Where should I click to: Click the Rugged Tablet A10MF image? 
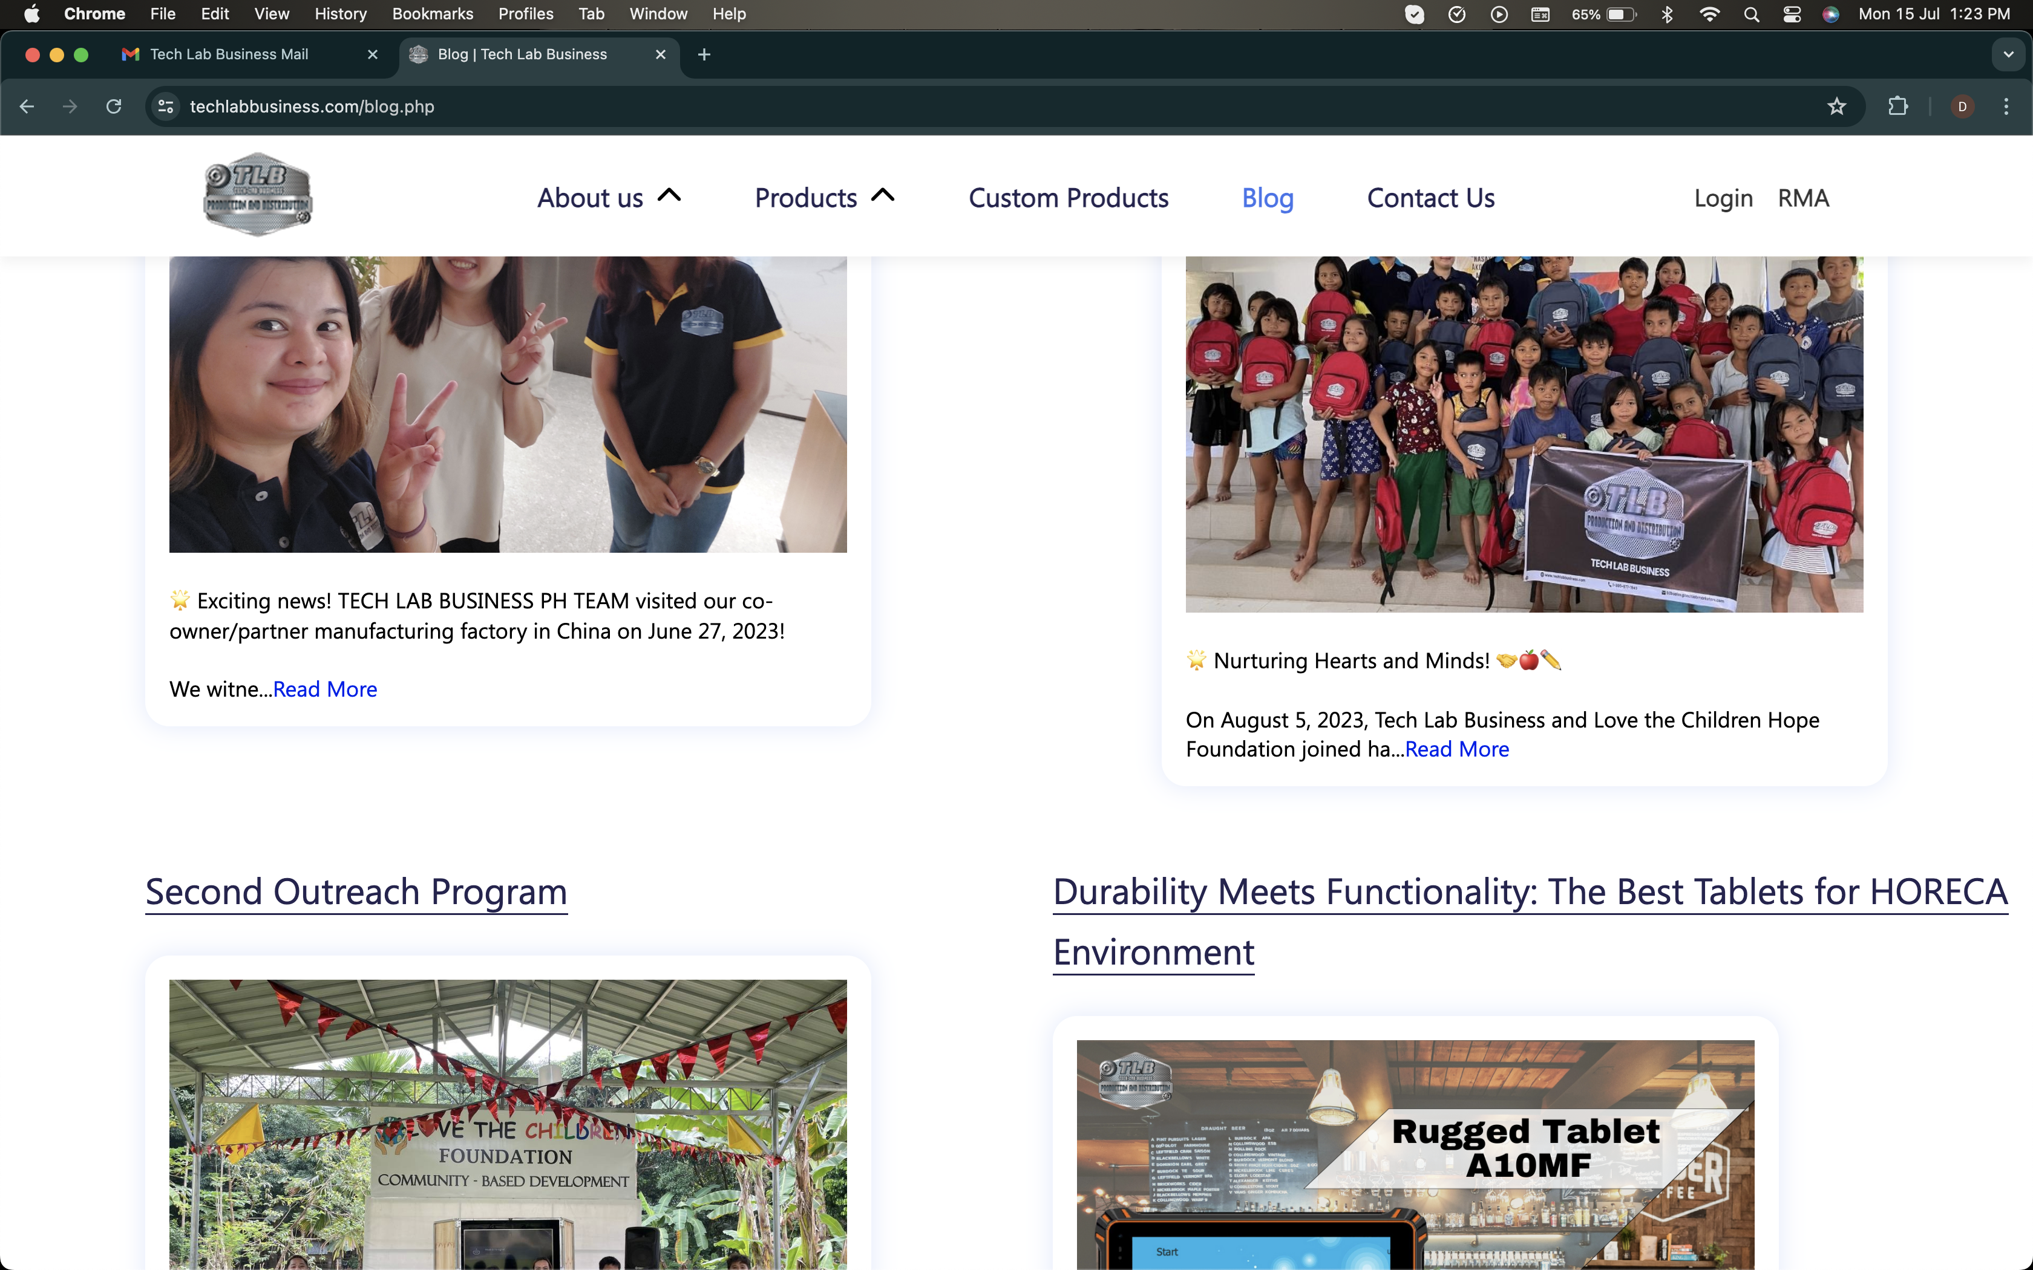[1415, 1155]
